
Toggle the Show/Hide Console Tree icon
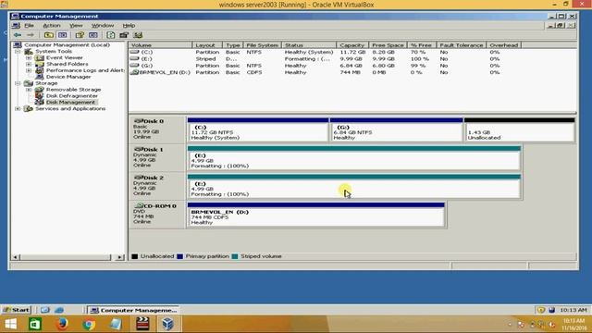(x=63, y=35)
